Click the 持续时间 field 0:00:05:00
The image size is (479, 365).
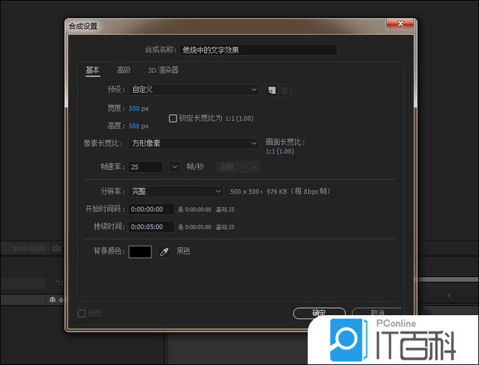click(x=151, y=227)
